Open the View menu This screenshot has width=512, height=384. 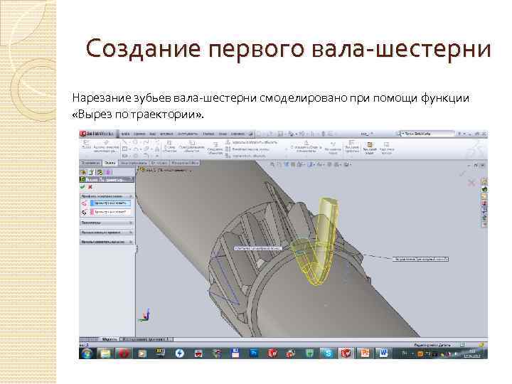pyautogui.click(x=152, y=134)
